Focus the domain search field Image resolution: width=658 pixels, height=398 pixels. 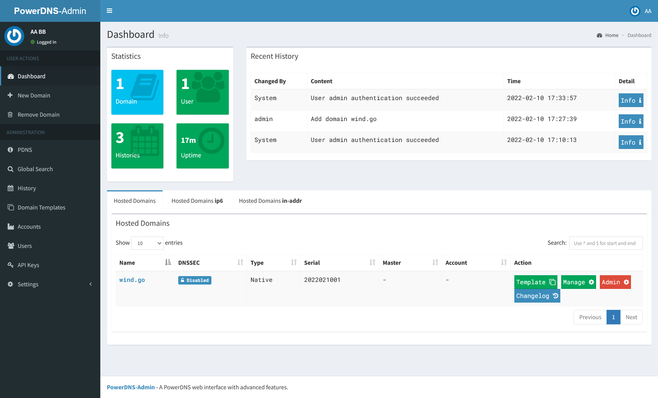[606, 243]
